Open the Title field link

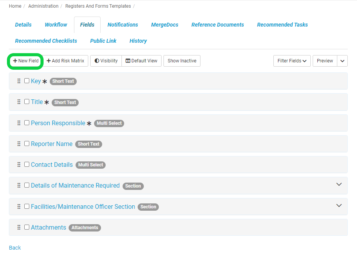37,102
